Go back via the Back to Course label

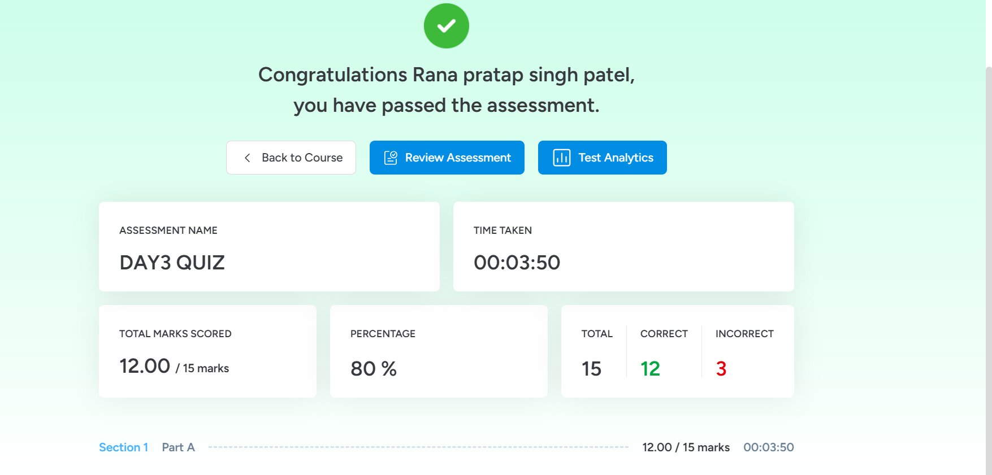[x=302, y=158]
